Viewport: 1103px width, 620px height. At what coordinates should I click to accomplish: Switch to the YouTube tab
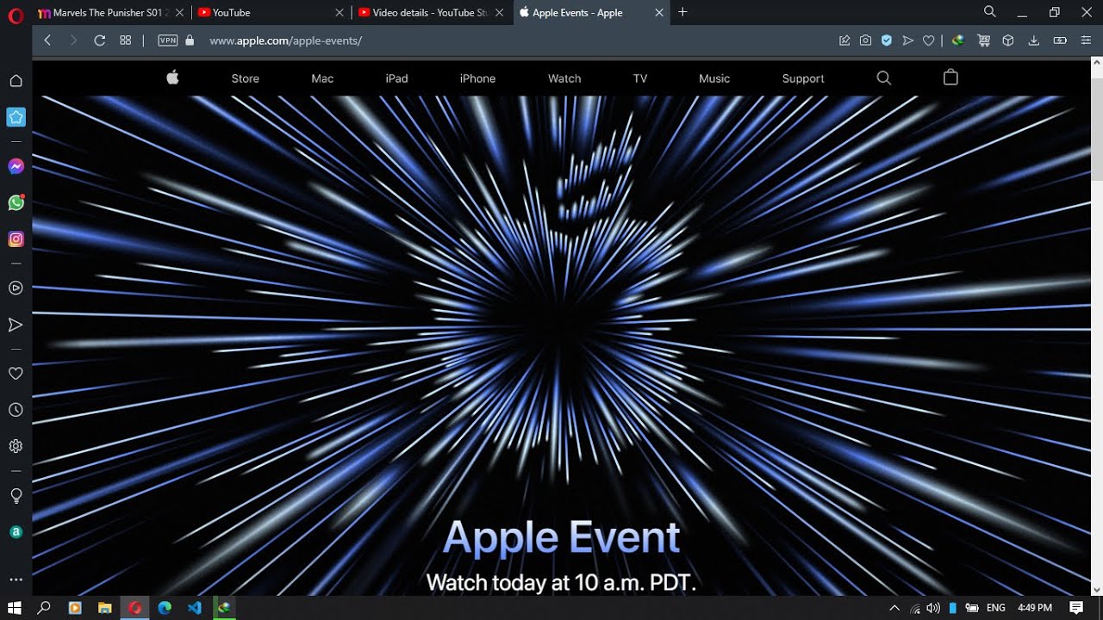271,13
